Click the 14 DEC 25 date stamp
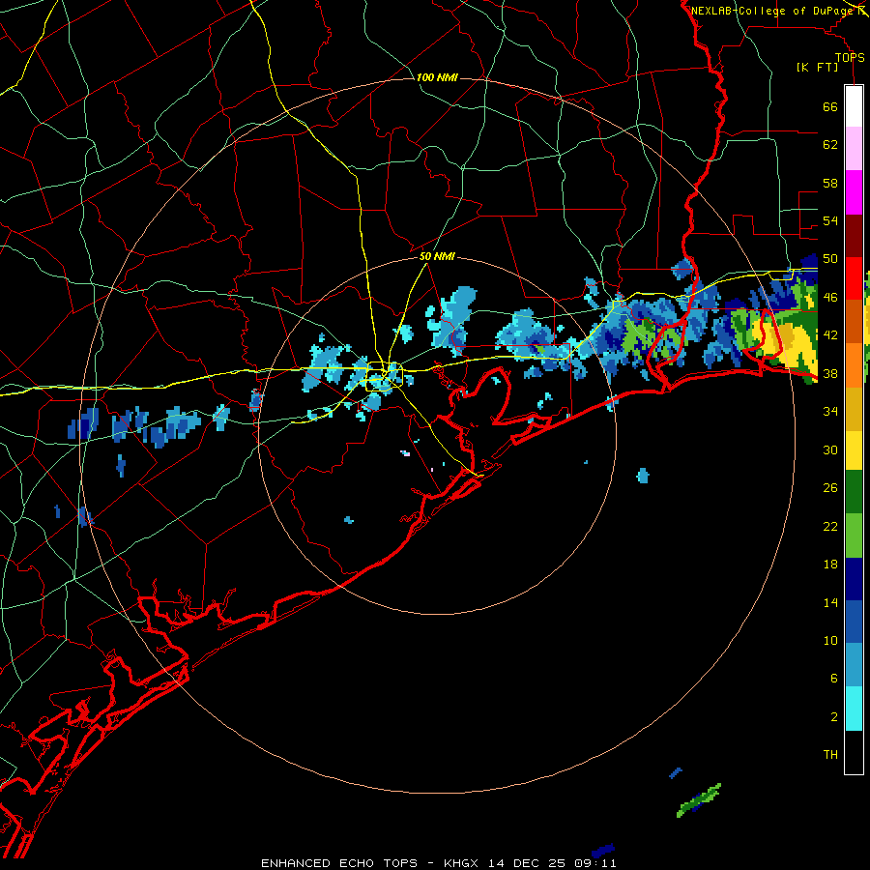Viewport: 870px width, 870px height. point(527,863)
